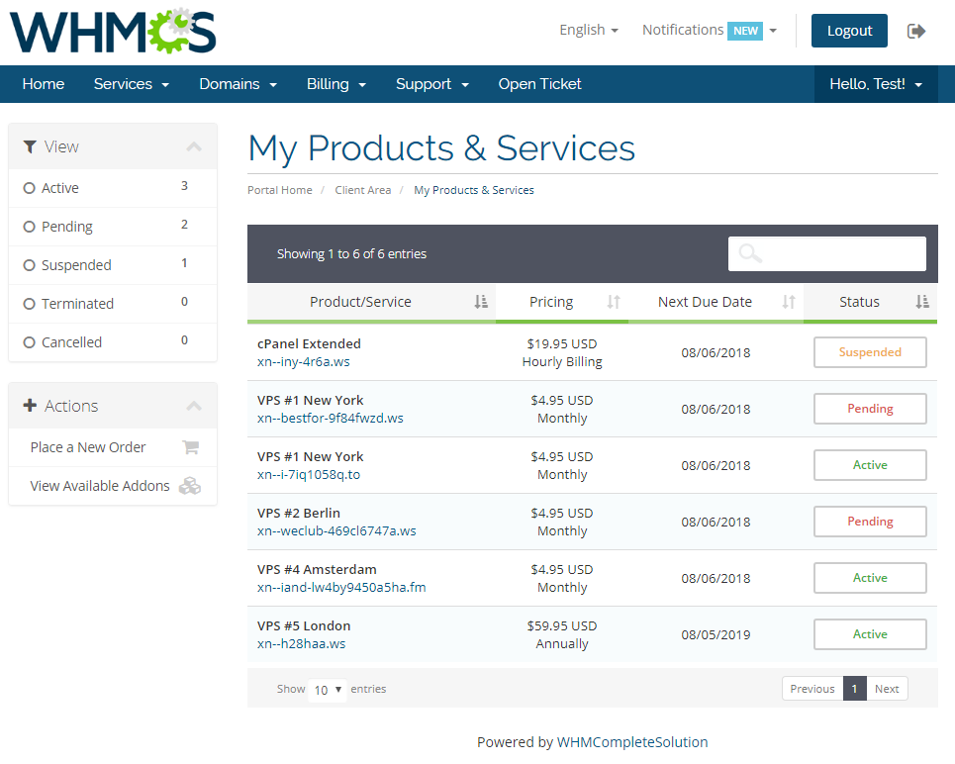Screen dimensions: 955x764
Task: Select the Suspended filter radio
Action: click(x=29, y=265)
